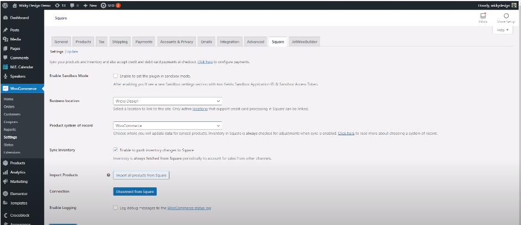Screen dimensions: 521x225
Task: Switch to the Payments settings tab
Action: (x=144, y=42)
